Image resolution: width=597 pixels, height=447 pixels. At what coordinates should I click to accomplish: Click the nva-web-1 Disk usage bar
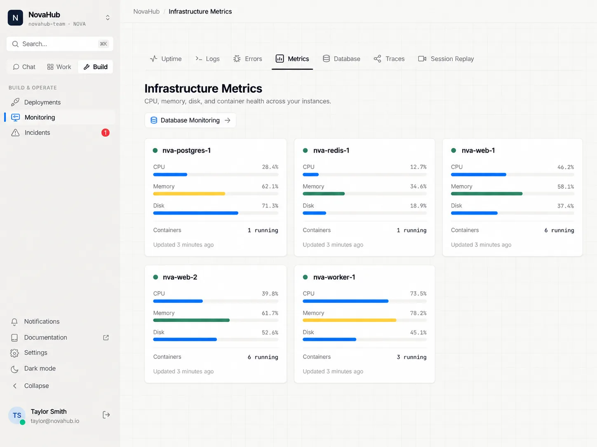click(x=512, y=213)
